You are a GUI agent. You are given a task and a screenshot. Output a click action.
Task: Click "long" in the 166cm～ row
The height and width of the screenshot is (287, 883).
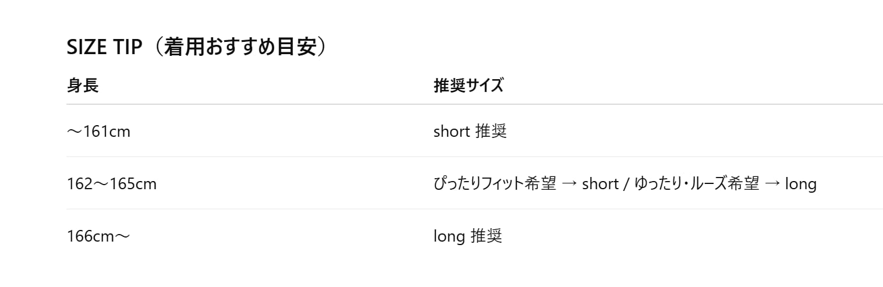(449, 237)
